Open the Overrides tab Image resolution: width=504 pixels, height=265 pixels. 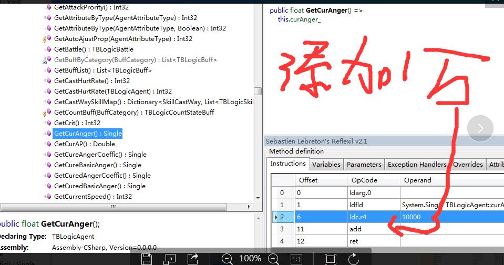[x=468, y=165]
